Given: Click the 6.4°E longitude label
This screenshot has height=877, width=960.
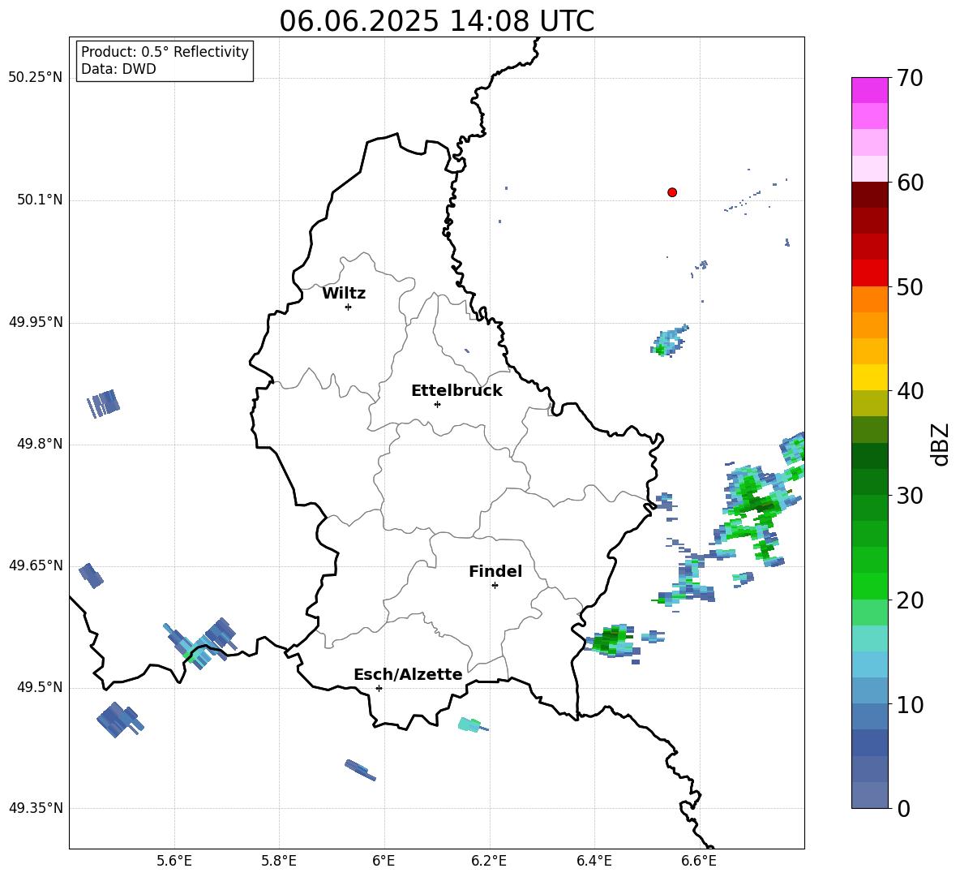Looking at the screenshot, I should pyautogui.click(x=594, y=861).
